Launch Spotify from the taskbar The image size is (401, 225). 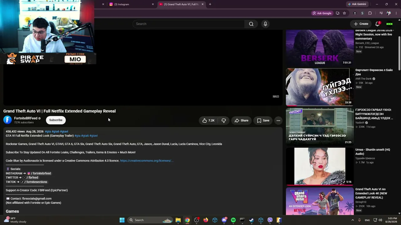233,220
